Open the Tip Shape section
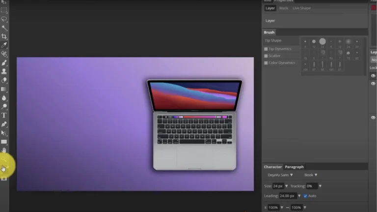This screenshot has width=377, height=212. coord(273,40)
